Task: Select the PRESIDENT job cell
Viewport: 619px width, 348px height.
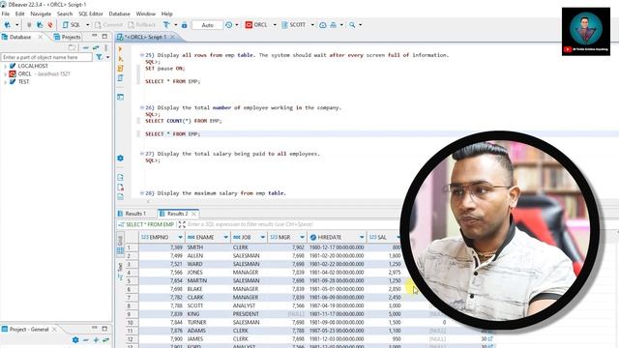Action: point(250,314)
